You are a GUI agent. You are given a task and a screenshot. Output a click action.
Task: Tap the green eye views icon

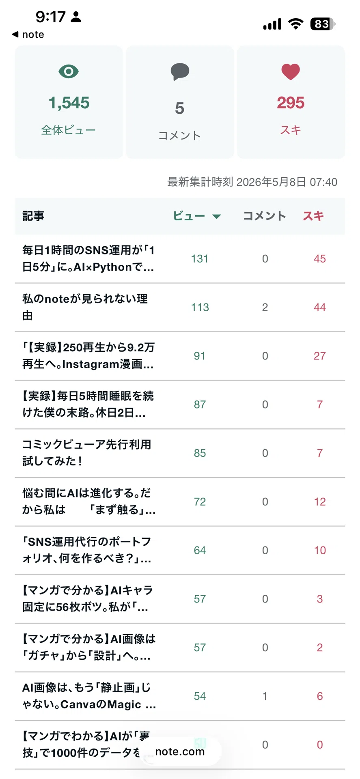69,72
